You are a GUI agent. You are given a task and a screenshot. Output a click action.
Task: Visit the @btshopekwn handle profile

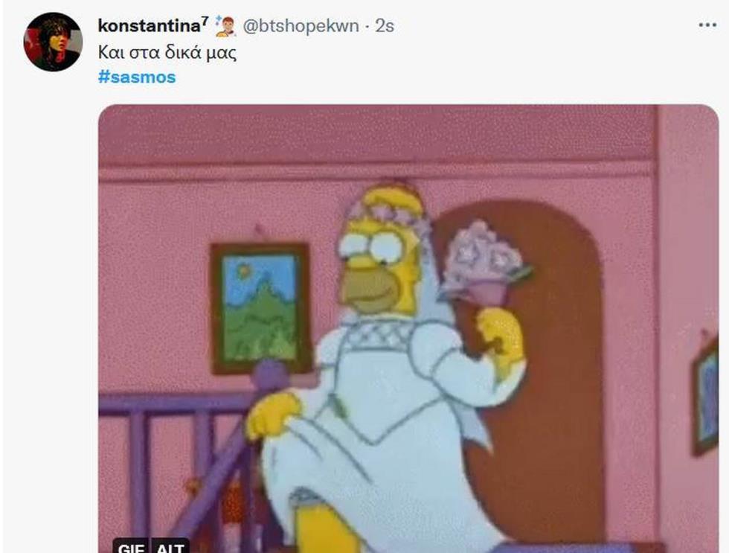[301, 26]
